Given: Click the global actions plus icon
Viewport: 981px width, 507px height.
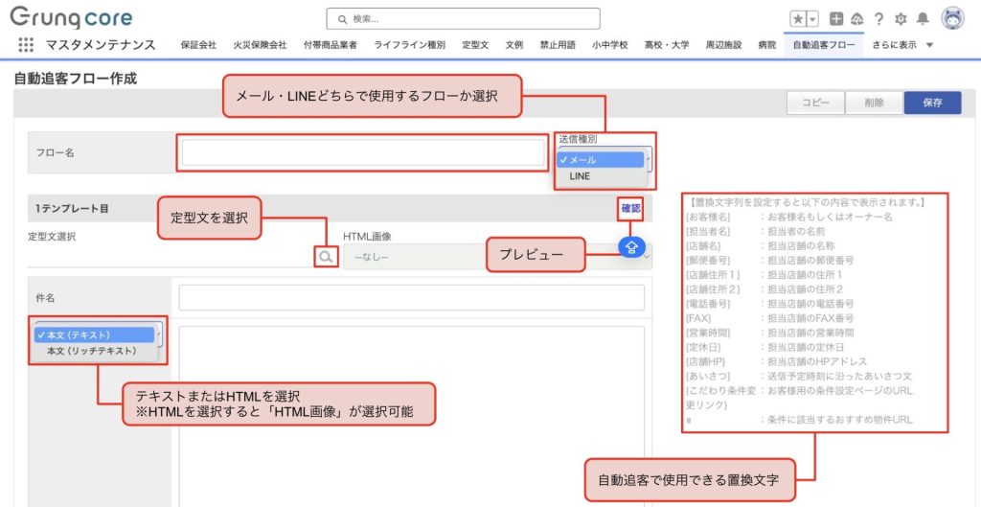Looking at the screenshot, I should (x=836, y=19).
